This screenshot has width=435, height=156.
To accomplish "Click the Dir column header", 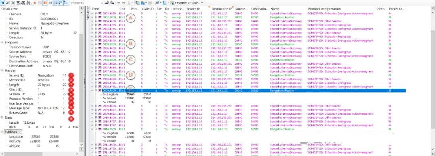I will coord(167,9).
